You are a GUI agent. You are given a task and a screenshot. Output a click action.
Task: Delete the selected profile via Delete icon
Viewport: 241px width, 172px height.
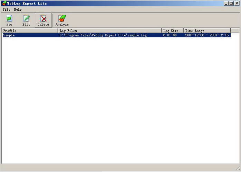click(43, 20)
